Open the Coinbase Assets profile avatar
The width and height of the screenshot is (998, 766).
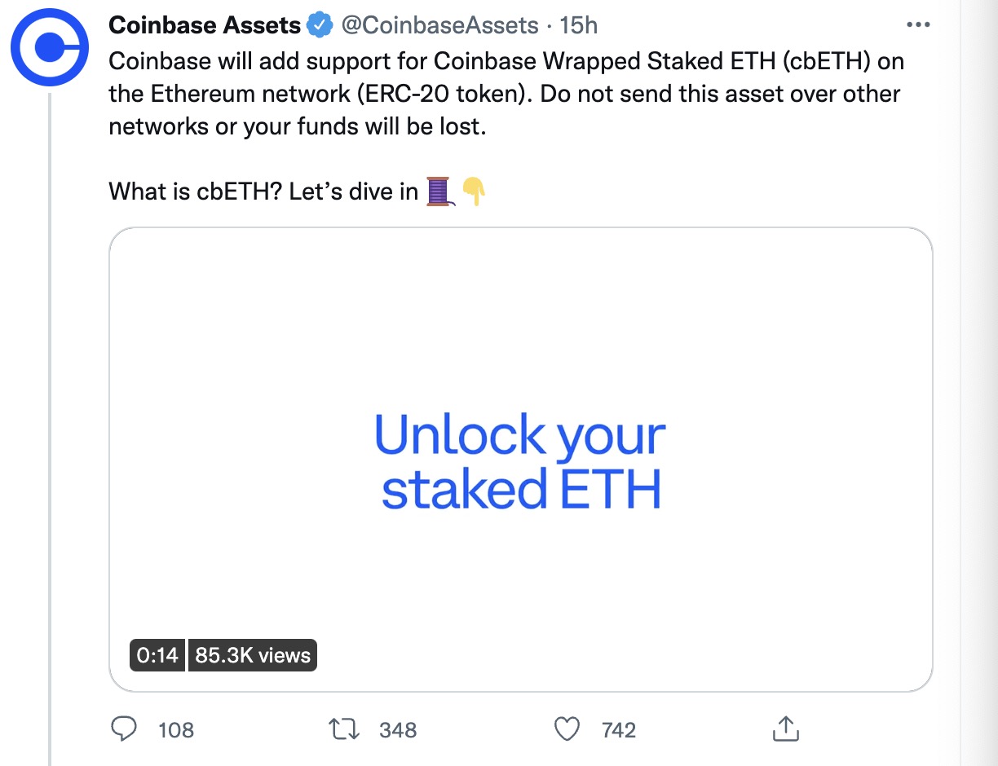[x=50, y=48]
